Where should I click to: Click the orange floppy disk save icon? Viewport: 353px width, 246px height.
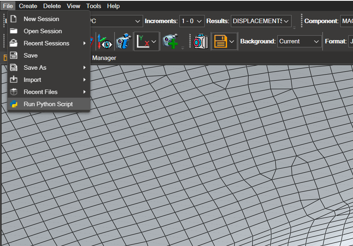[220, 41]
